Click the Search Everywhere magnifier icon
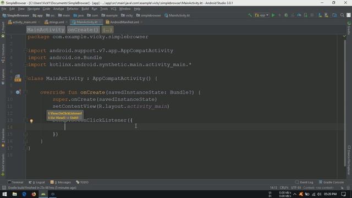The image size is (352, 198). pyautogui.click(x=342, y=15)
